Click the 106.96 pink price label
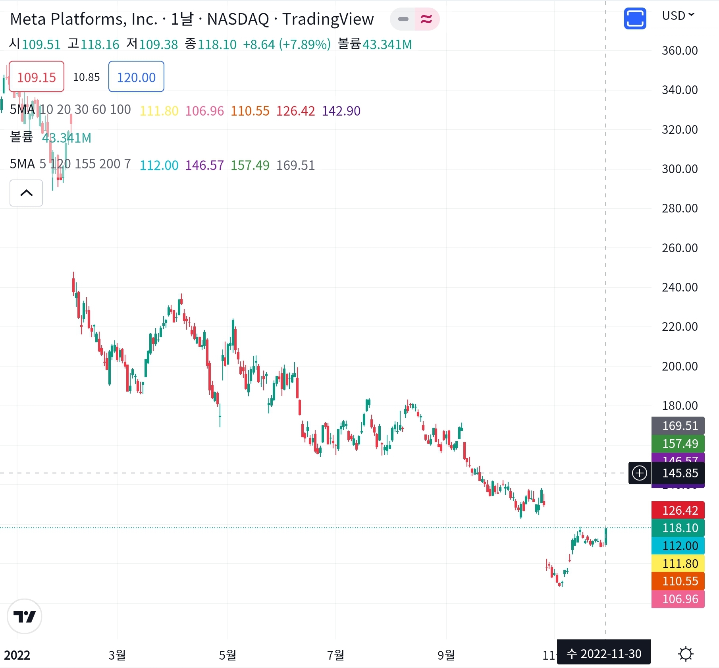This screenshot has height=668, width=719. [x=678, y=599]
